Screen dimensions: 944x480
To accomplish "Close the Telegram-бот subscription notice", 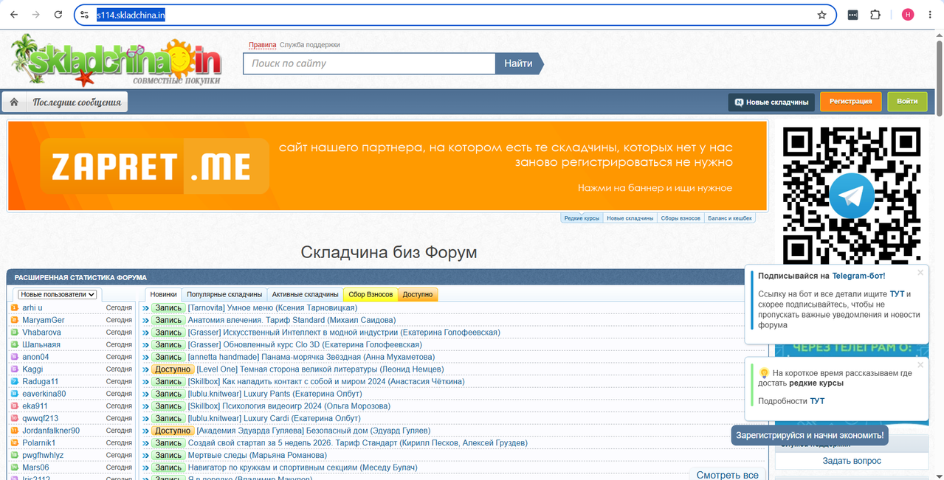I will [x=920, y=273].
